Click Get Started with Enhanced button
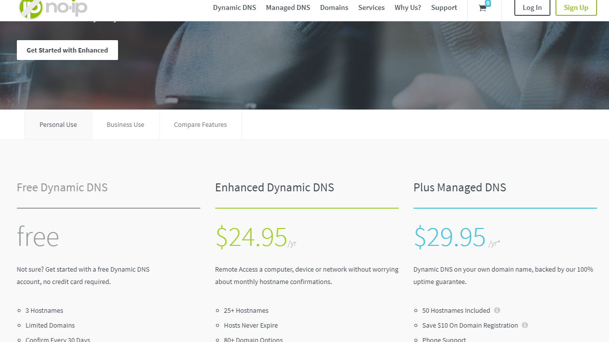609x342 pixels. [67, 50]
